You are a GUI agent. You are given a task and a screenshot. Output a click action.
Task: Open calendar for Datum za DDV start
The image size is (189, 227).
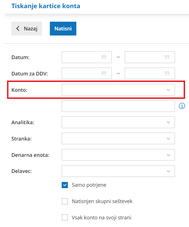(104, 73)
